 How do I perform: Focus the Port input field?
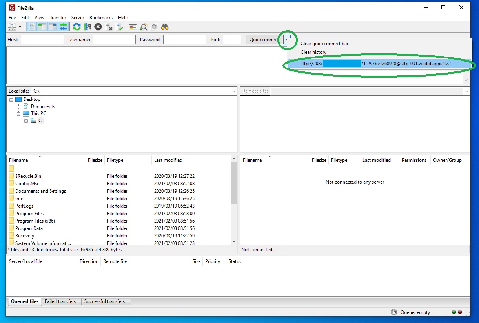232,39
